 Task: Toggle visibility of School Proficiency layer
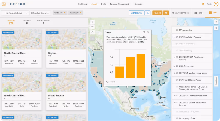coord(177,44)
